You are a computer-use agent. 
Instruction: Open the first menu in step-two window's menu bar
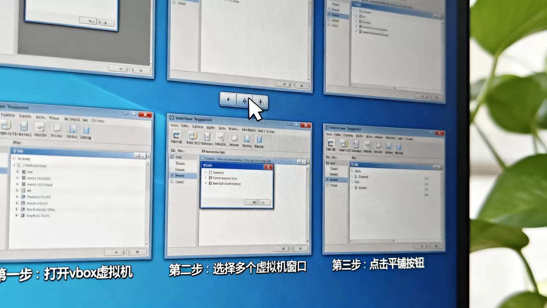pos(174,126)
